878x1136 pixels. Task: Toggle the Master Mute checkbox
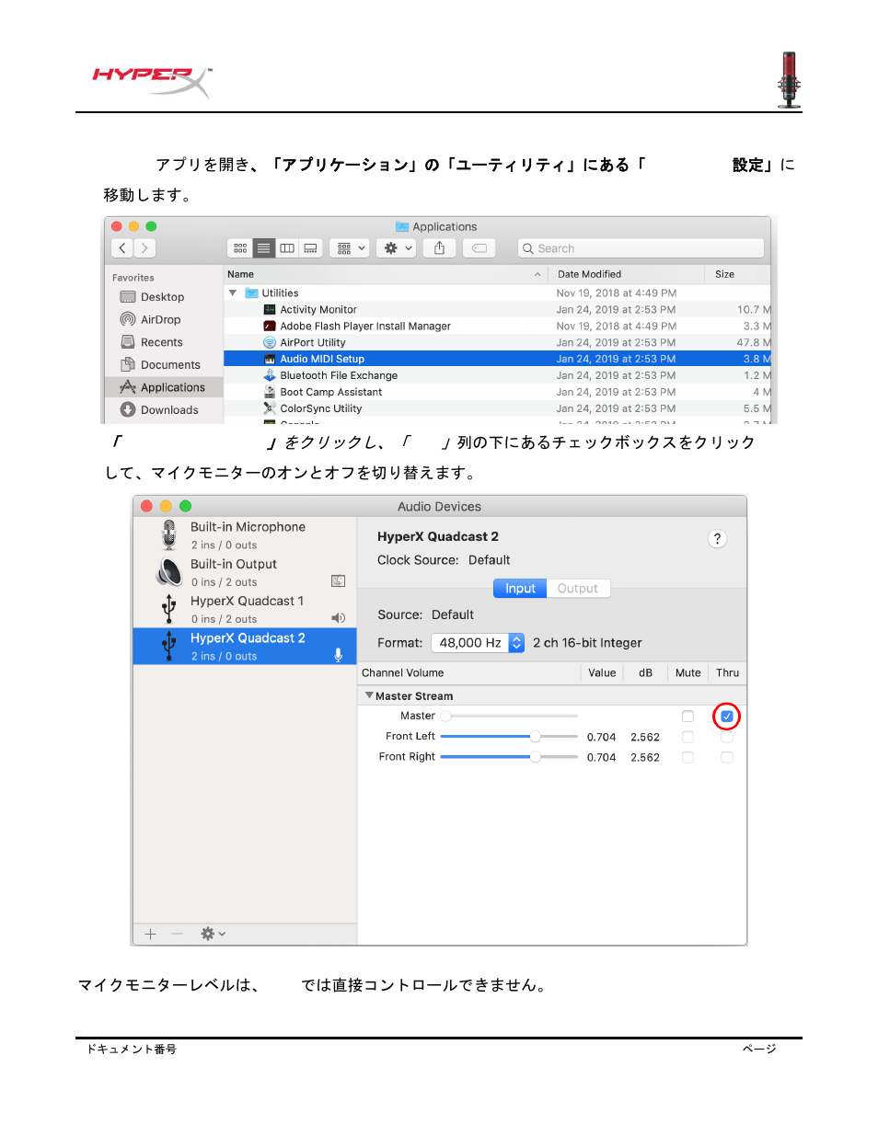tap(687, 717)
